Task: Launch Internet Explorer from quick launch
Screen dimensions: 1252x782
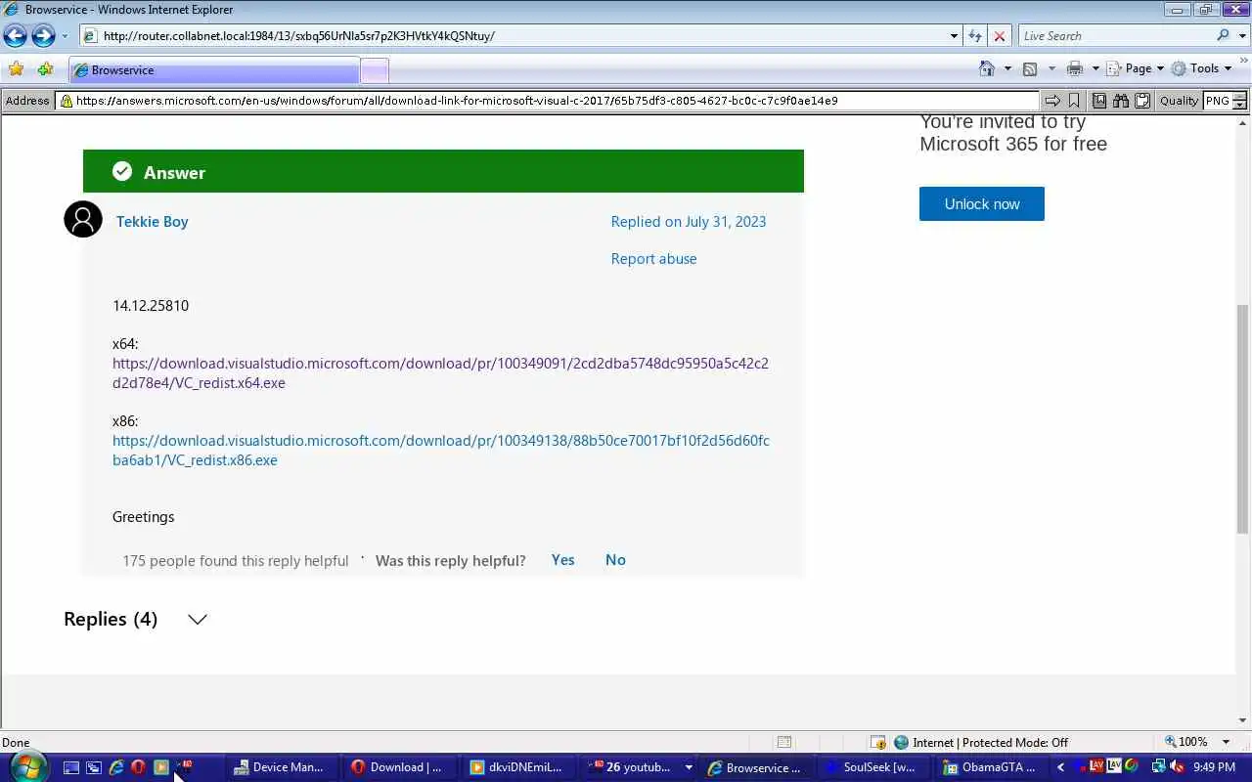Action: click(115, 767)
